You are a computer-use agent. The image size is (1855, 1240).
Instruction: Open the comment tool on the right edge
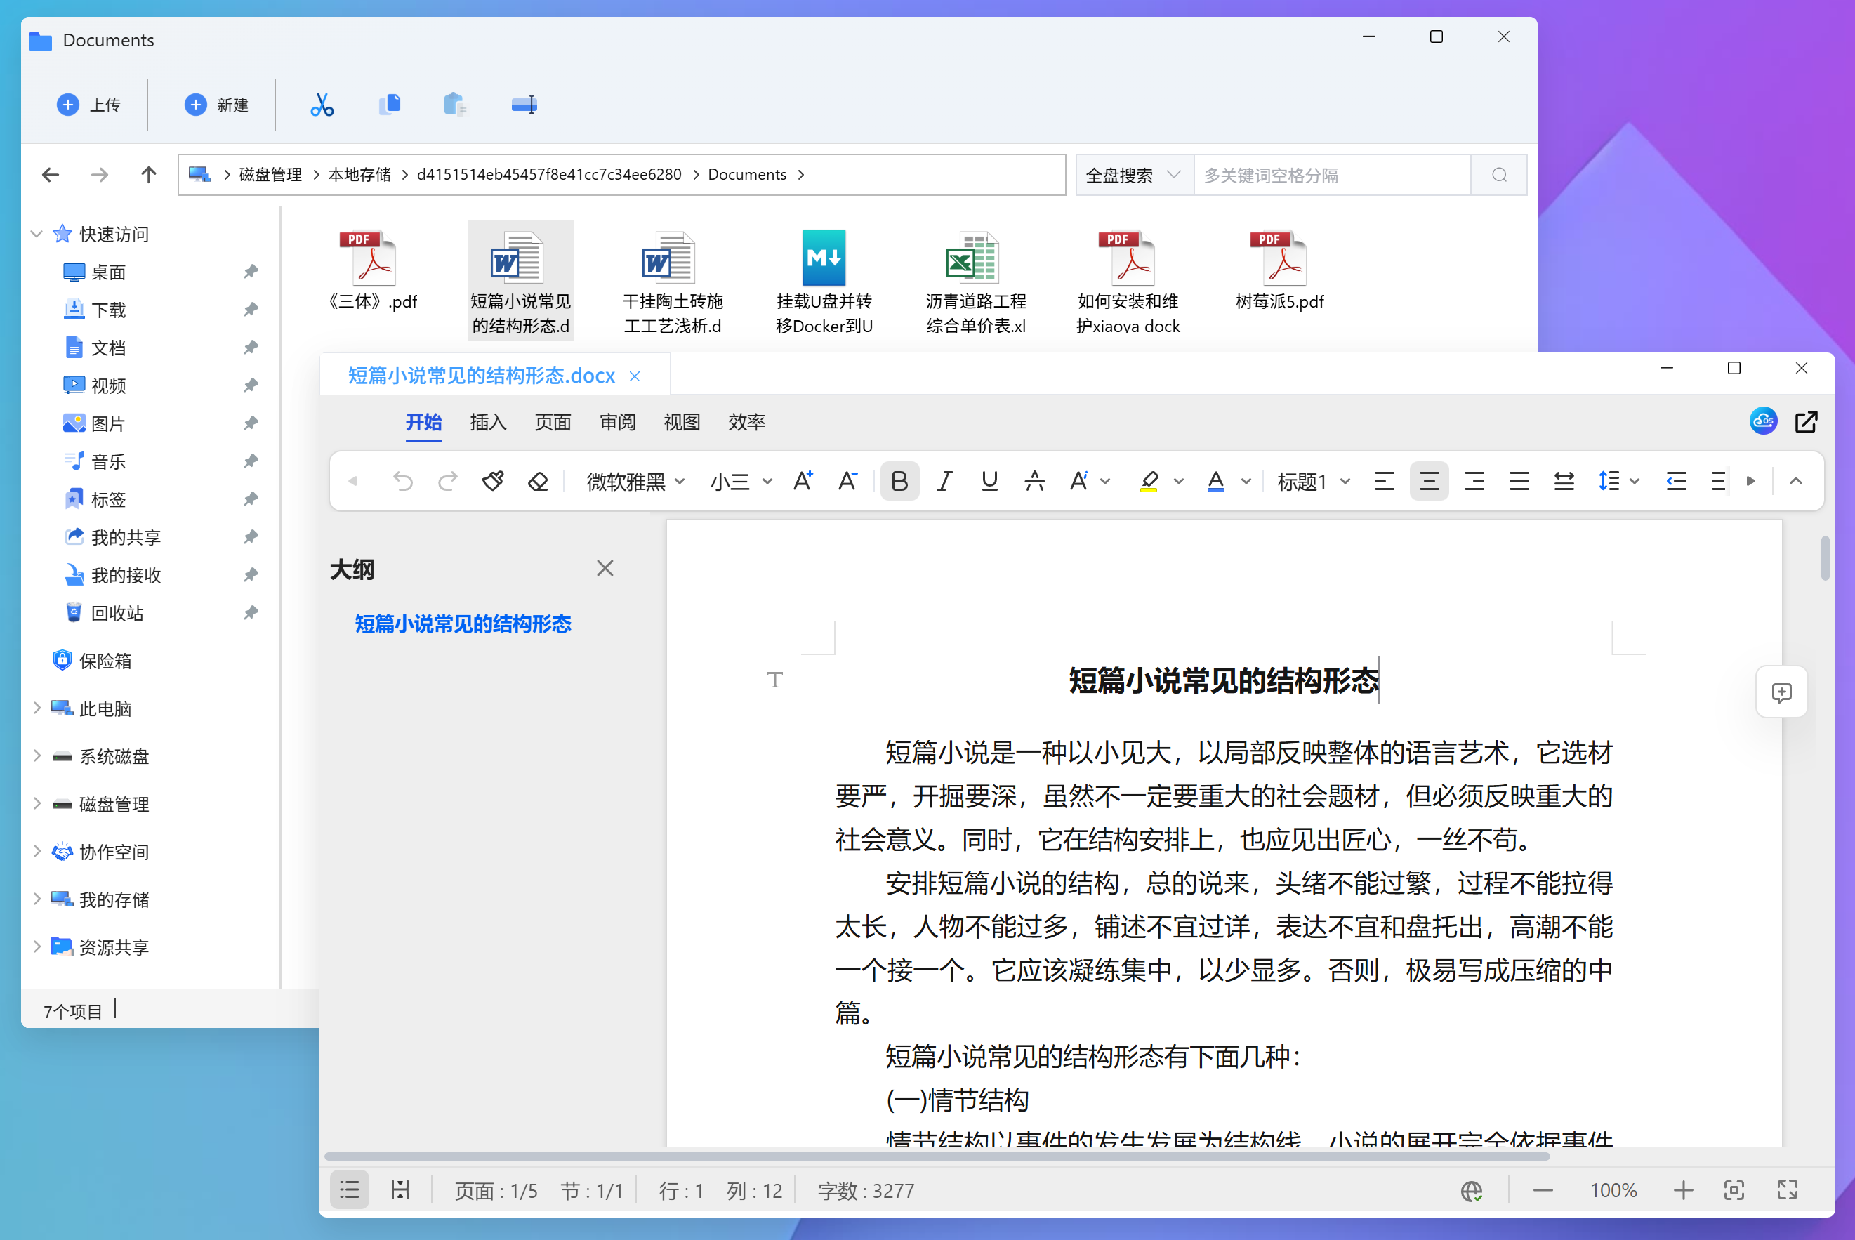(1781, 693)
